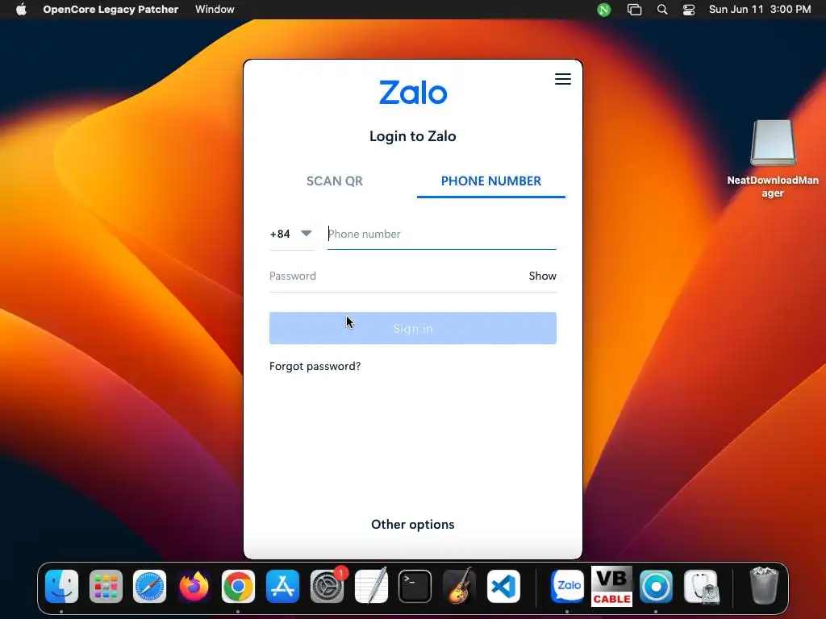826x619 pixels.
Task: Click the Zalo icon in the Dock
Action: (x=567, y=586)
